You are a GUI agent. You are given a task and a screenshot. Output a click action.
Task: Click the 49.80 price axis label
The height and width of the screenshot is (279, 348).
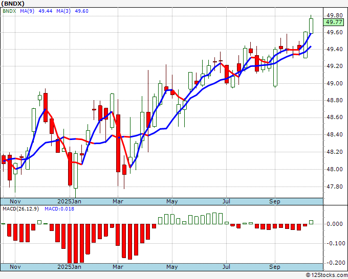335,15
